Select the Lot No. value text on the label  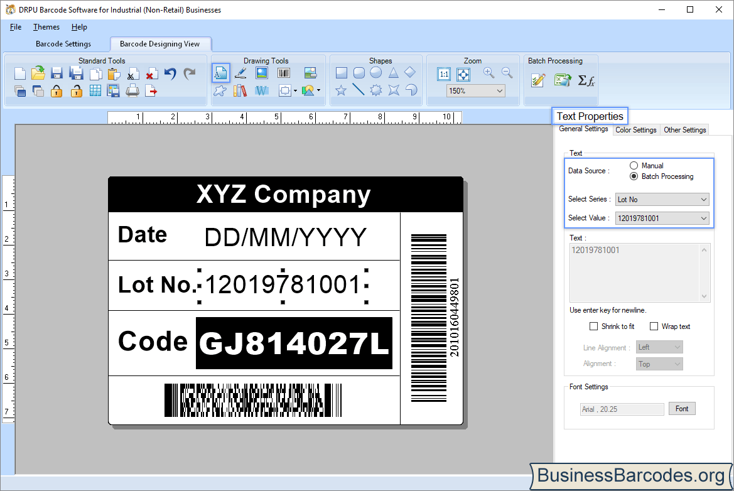(283, 284)
